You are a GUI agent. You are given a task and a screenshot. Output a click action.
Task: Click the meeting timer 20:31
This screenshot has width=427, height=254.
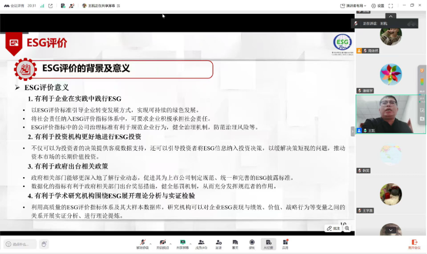click(32, 6)
